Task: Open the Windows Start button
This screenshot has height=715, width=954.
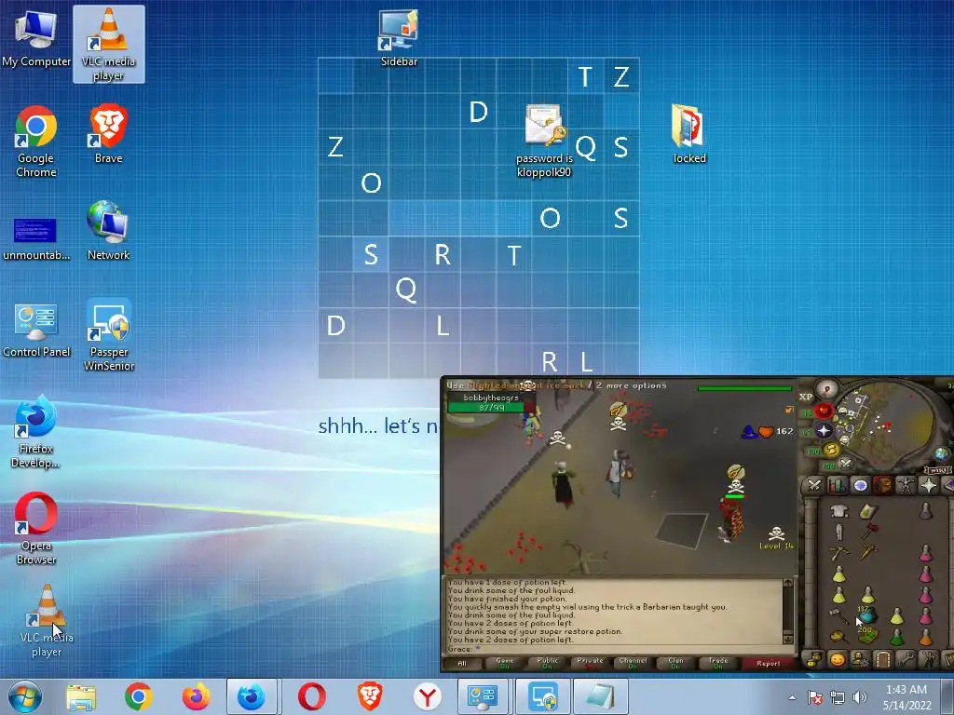Action: coord(25,696)
